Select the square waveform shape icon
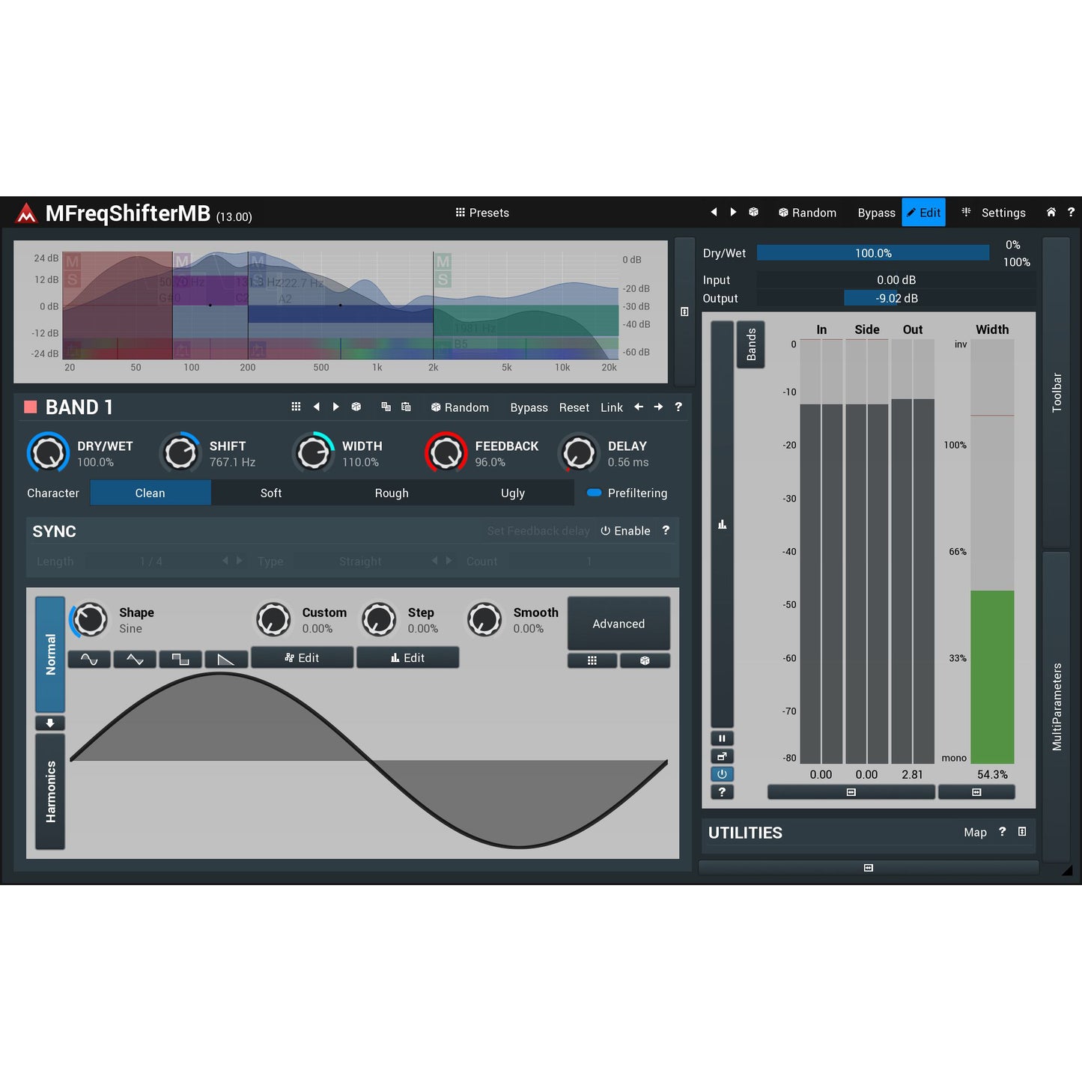 (x=180, y=659)
